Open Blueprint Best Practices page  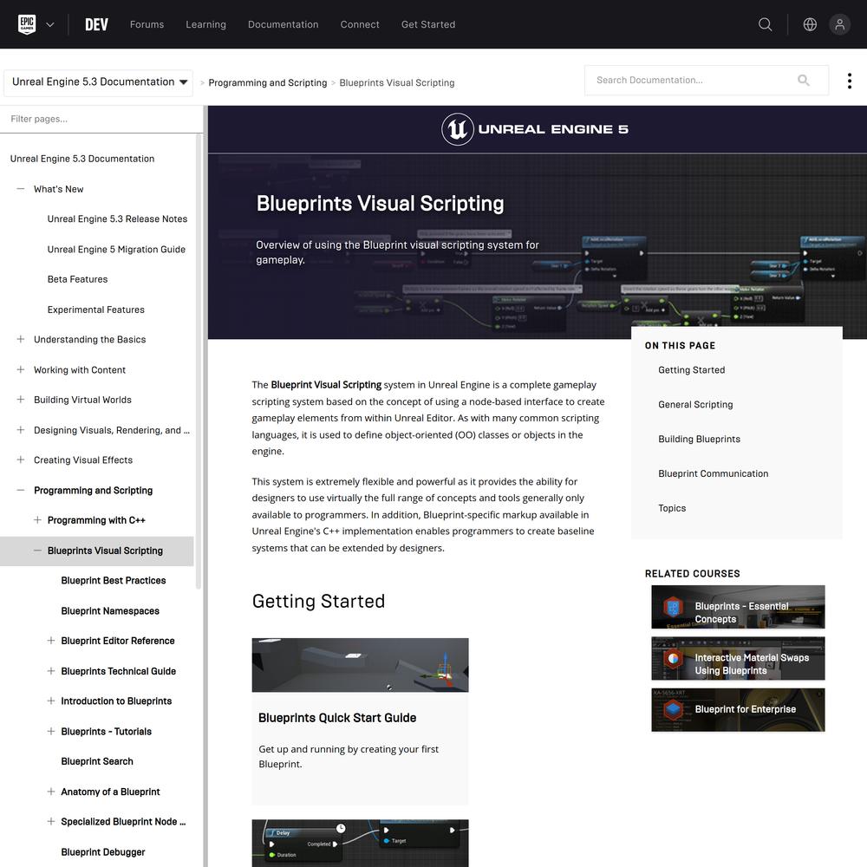point(114,581)
